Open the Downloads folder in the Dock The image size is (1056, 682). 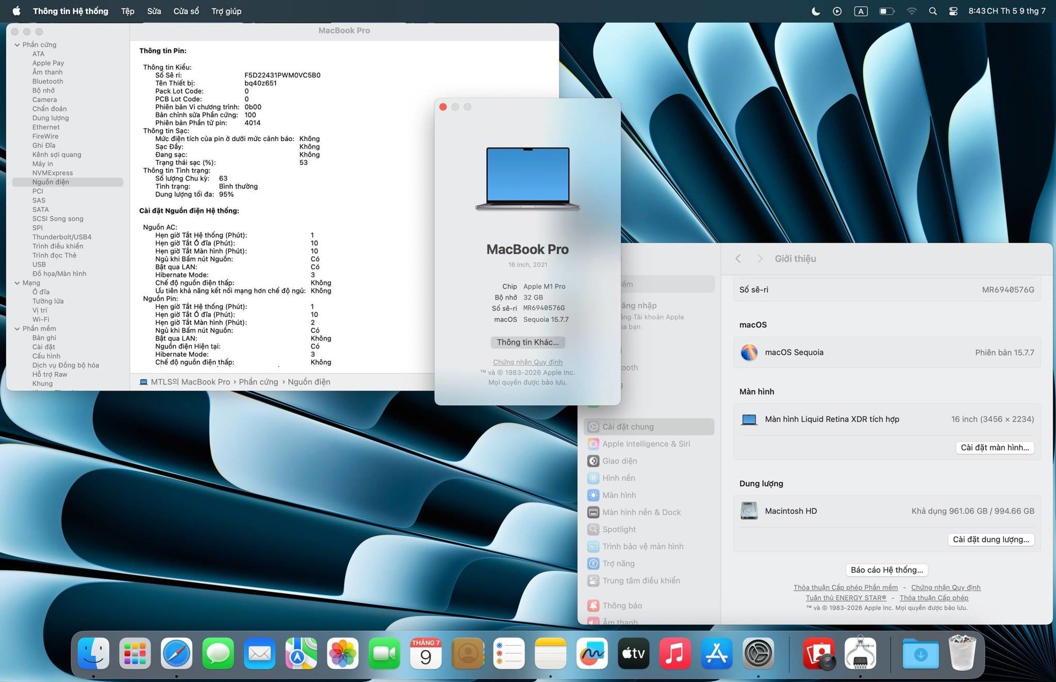(x=921, y=653)
